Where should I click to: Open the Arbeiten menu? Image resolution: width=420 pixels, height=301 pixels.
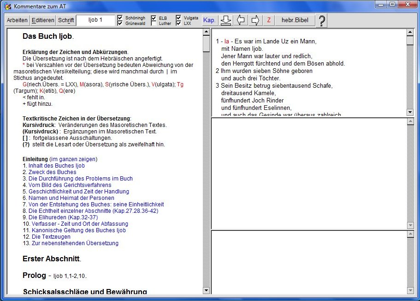pos(17,20)
